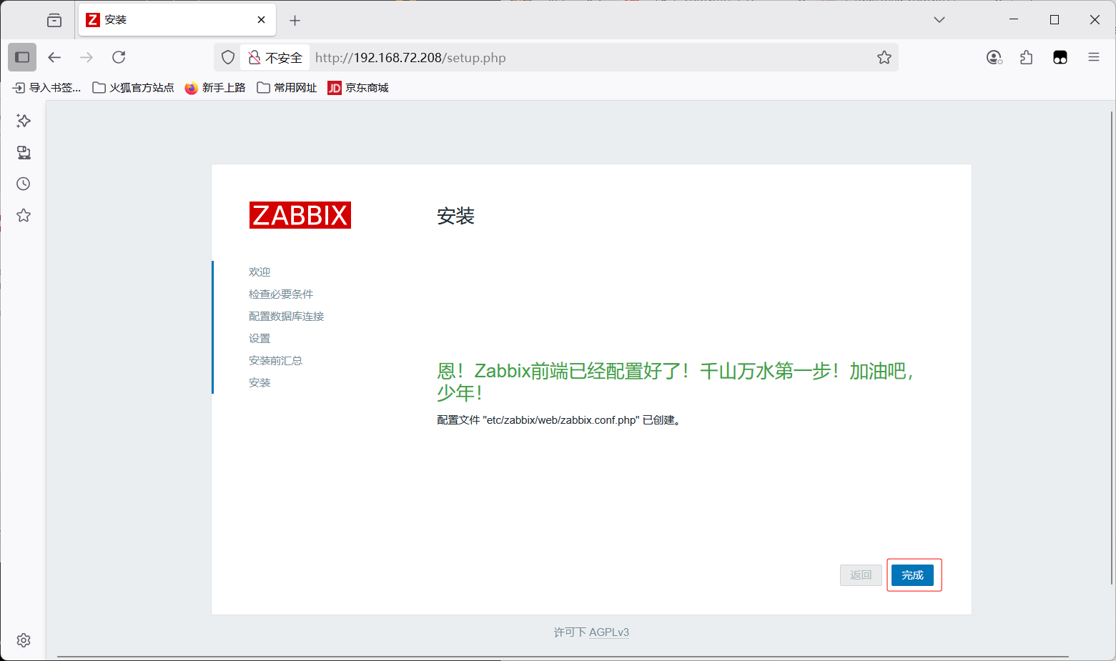Image resolution: width=1116 pixels, height=661 pixels.
Task: Open the AGPLv3 license link
Action: (608, 632)
